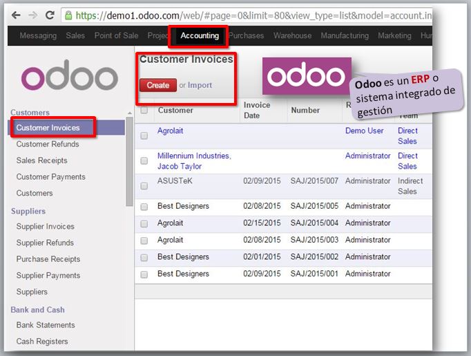Open Supplier Payments in sidebar

(48, 275)
